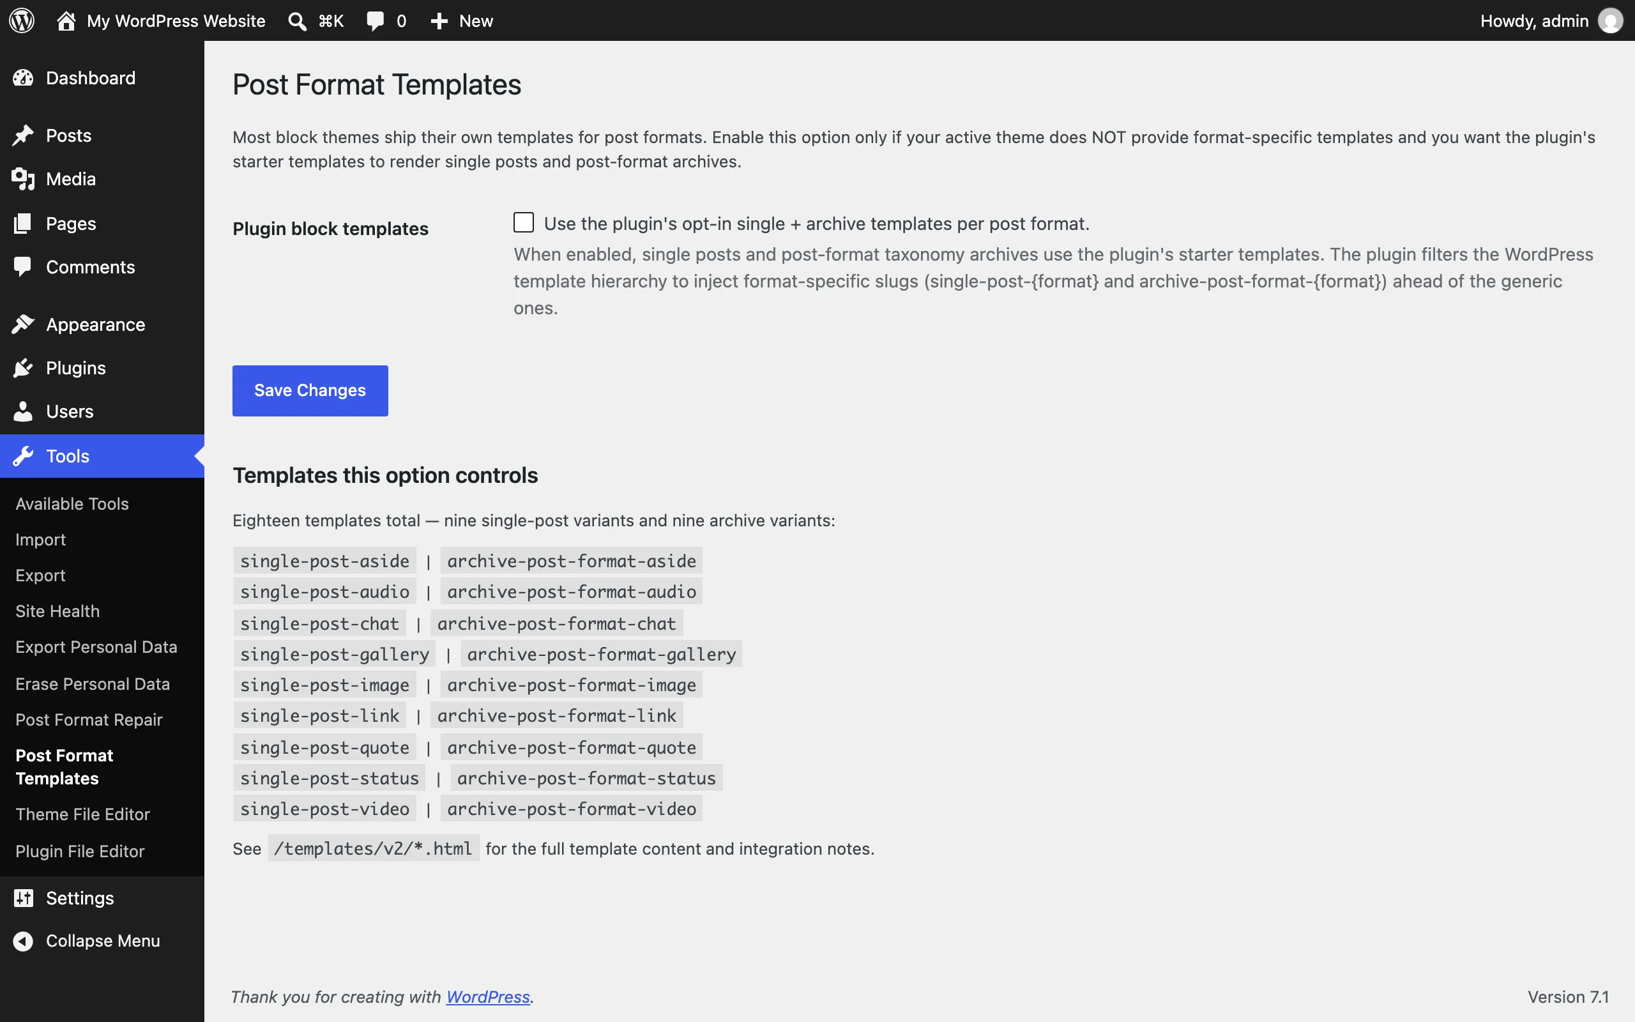Viewport: 1635px width, 1022px height.
Task: Click the home icon beside site name
Action: (66, 20)
